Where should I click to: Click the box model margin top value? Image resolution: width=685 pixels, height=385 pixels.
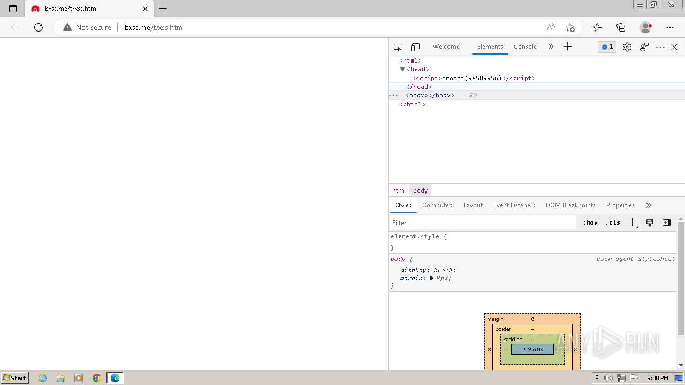532,319
